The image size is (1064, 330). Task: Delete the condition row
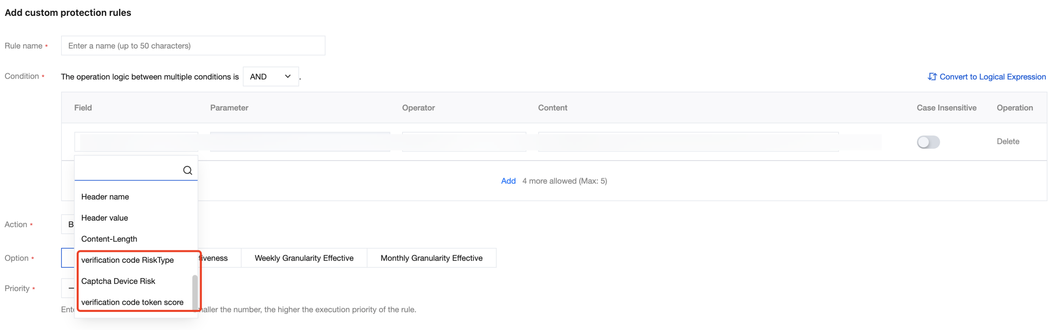pos(1008,141)
